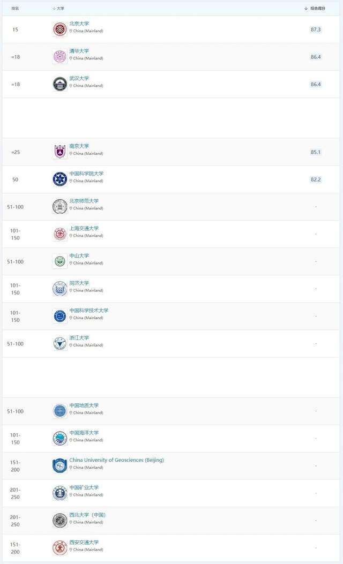
Task: Open China University of Geosciences (Beijing) link
Action: [117, 460]
